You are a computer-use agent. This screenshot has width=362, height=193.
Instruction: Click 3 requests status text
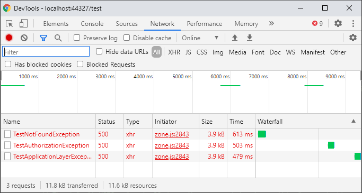point(21,186)
